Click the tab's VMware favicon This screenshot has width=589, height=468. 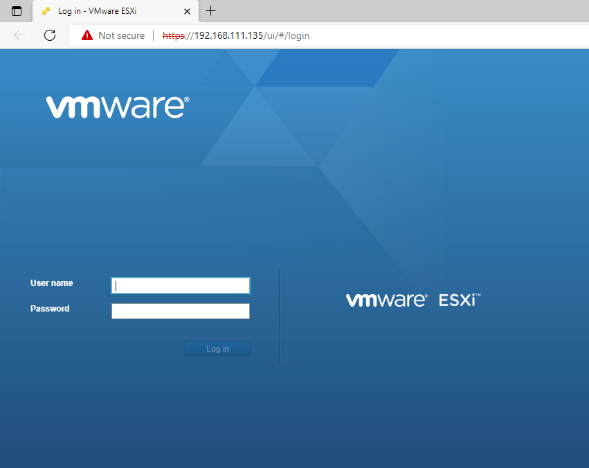click(x=46, y=11)
